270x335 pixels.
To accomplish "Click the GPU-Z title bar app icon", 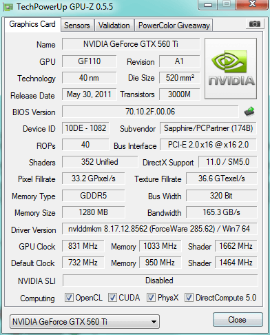I will tap(8, 7).
